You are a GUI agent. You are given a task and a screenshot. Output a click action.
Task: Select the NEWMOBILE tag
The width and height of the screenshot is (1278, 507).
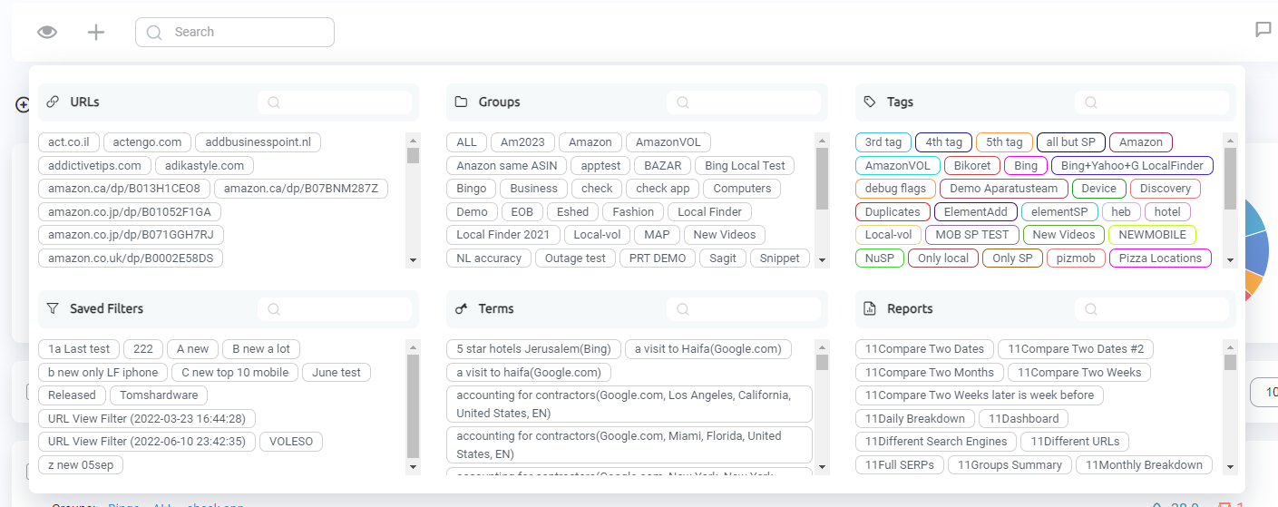click(1152, 235)
